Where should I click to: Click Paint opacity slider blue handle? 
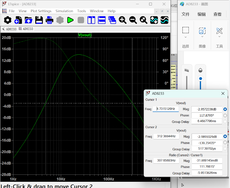(200, 79)
